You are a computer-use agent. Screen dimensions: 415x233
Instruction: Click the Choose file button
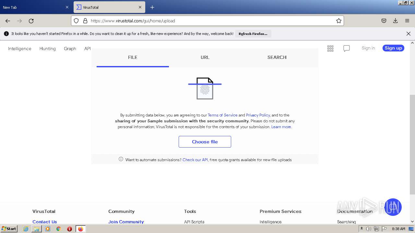pos(205,142)
